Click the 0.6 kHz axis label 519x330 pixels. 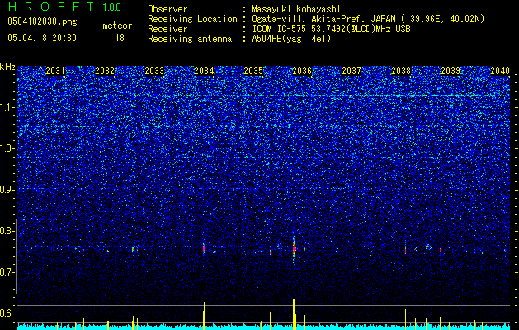(7, 313)
